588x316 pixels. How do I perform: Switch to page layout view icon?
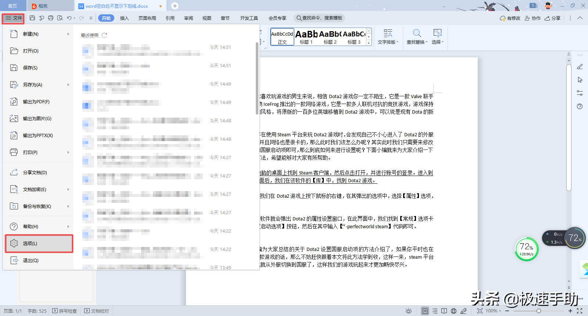point(425,311)
